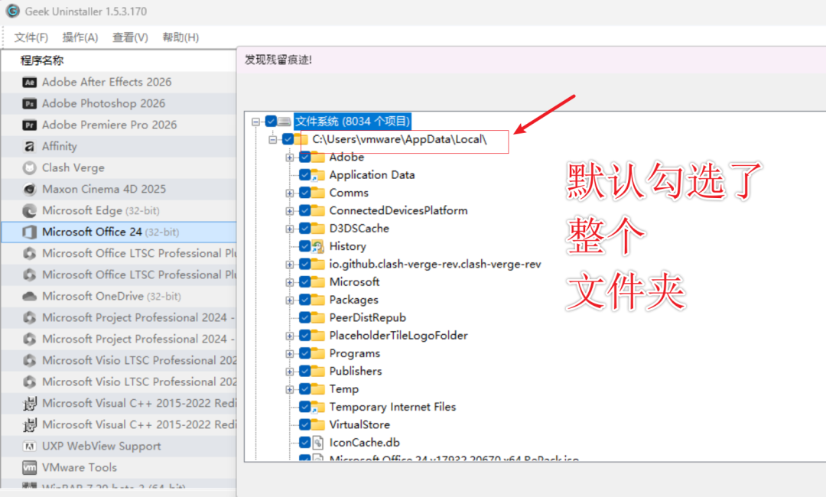Select Microsoft Visual C++ 2015-2022 first entry
The image size is (826, 497).
tap(119, 404)
